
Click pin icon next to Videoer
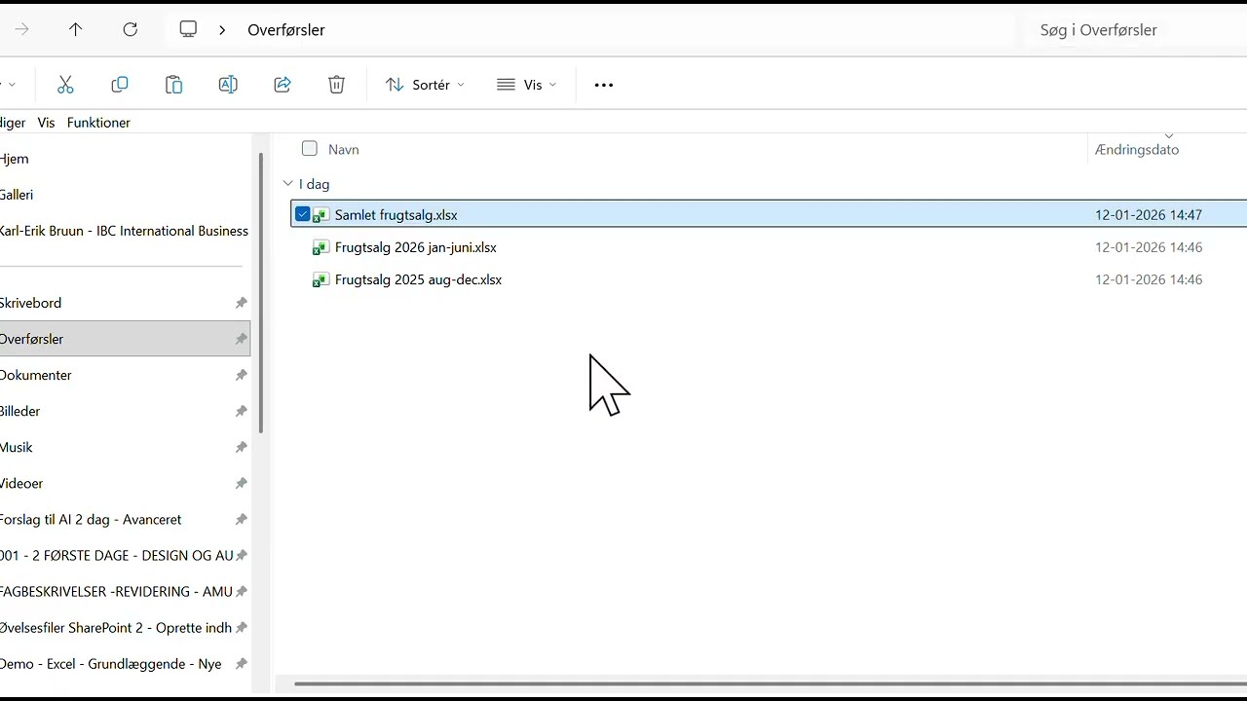[x=241, y=483]
